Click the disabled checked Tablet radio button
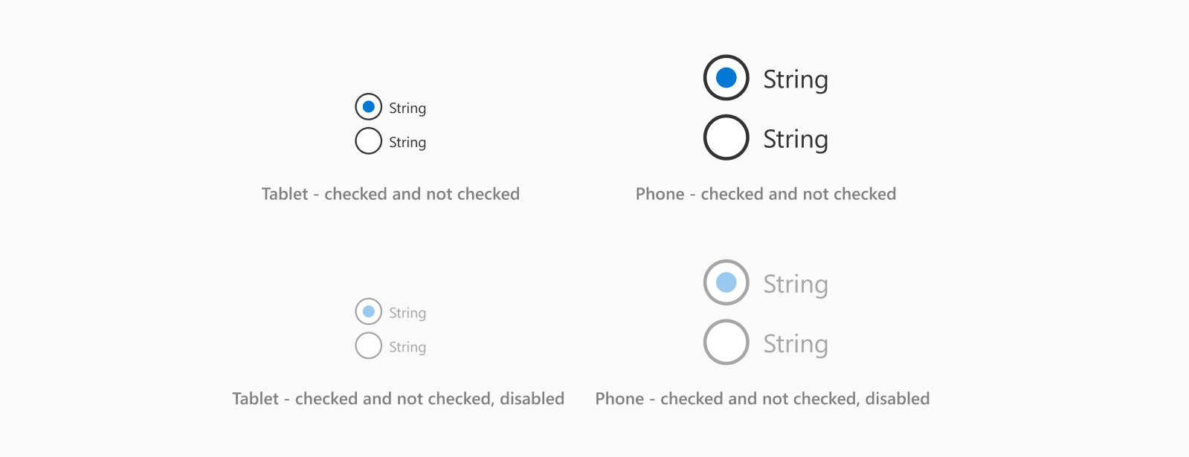 368,311
